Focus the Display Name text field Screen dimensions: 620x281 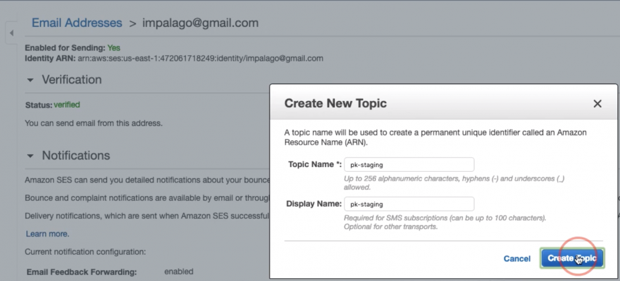click(x=409, y=204)
